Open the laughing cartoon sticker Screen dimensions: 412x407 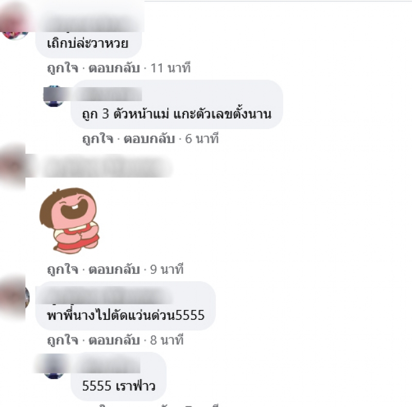tap(70, 221)
